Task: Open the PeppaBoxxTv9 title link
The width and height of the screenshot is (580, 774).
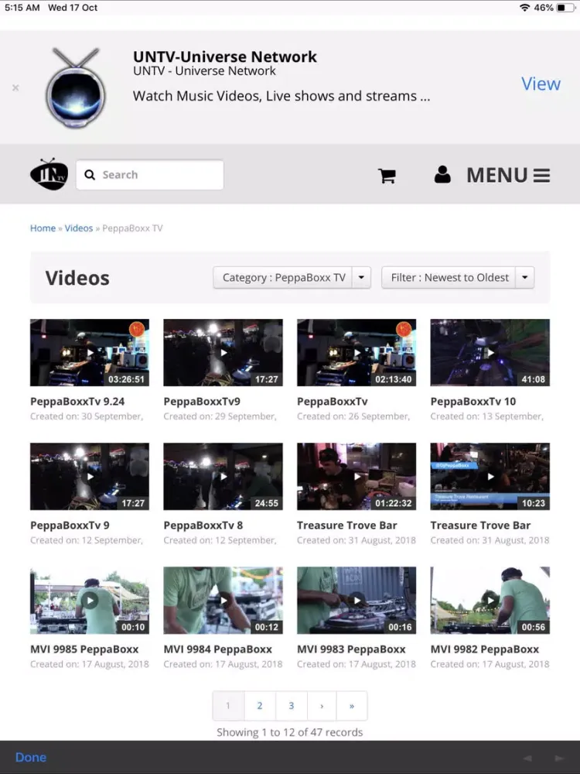Action: [202, 401]
